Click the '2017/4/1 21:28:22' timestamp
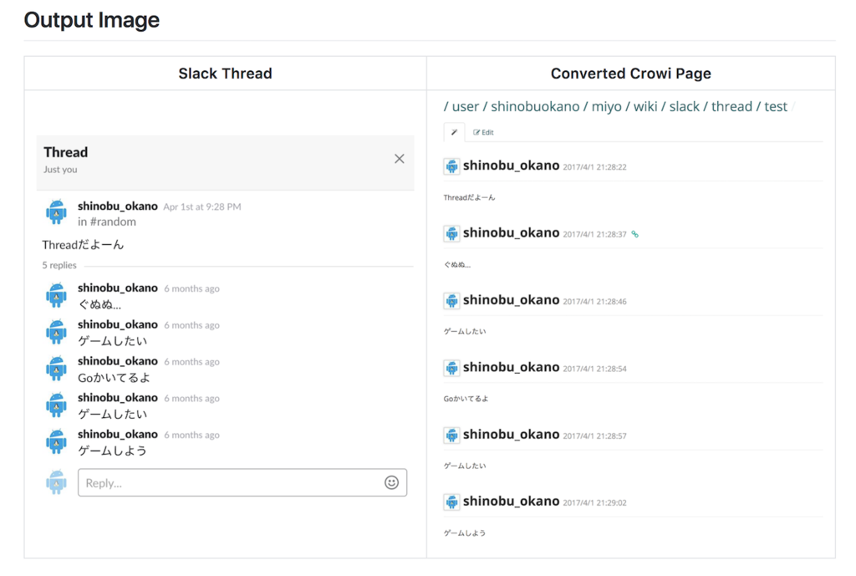Viewport: 856px width, 576px height. 594,167
